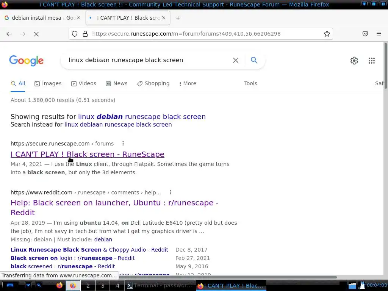Open options dots beside secure.runescape.com result

click(x=123, y=143)
